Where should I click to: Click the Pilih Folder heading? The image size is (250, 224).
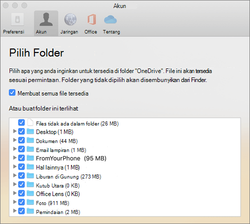[x=36, y=53]
